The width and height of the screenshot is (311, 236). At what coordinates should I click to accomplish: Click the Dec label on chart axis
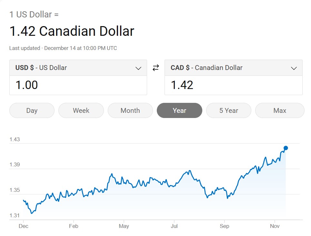24,226
